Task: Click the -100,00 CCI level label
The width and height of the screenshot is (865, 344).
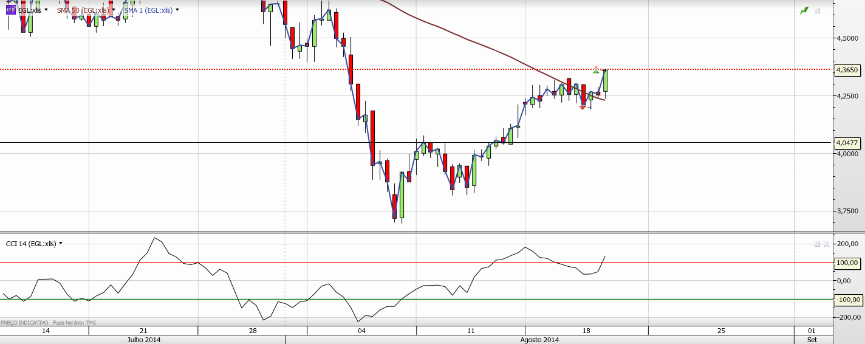Action: click(847, 299)
